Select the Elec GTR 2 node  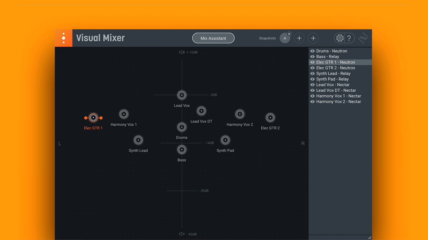point(270,118)
